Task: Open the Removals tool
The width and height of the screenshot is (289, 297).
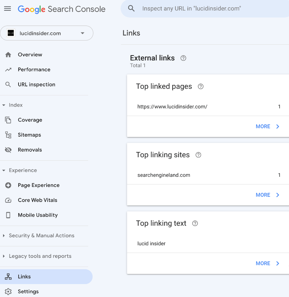Action: pos(30,150)
